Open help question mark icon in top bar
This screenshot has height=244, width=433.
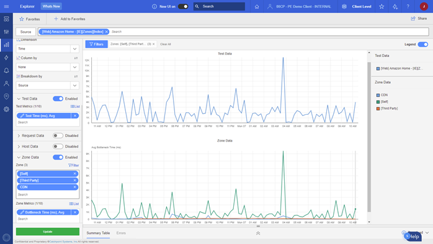click(x=408, y=6)
